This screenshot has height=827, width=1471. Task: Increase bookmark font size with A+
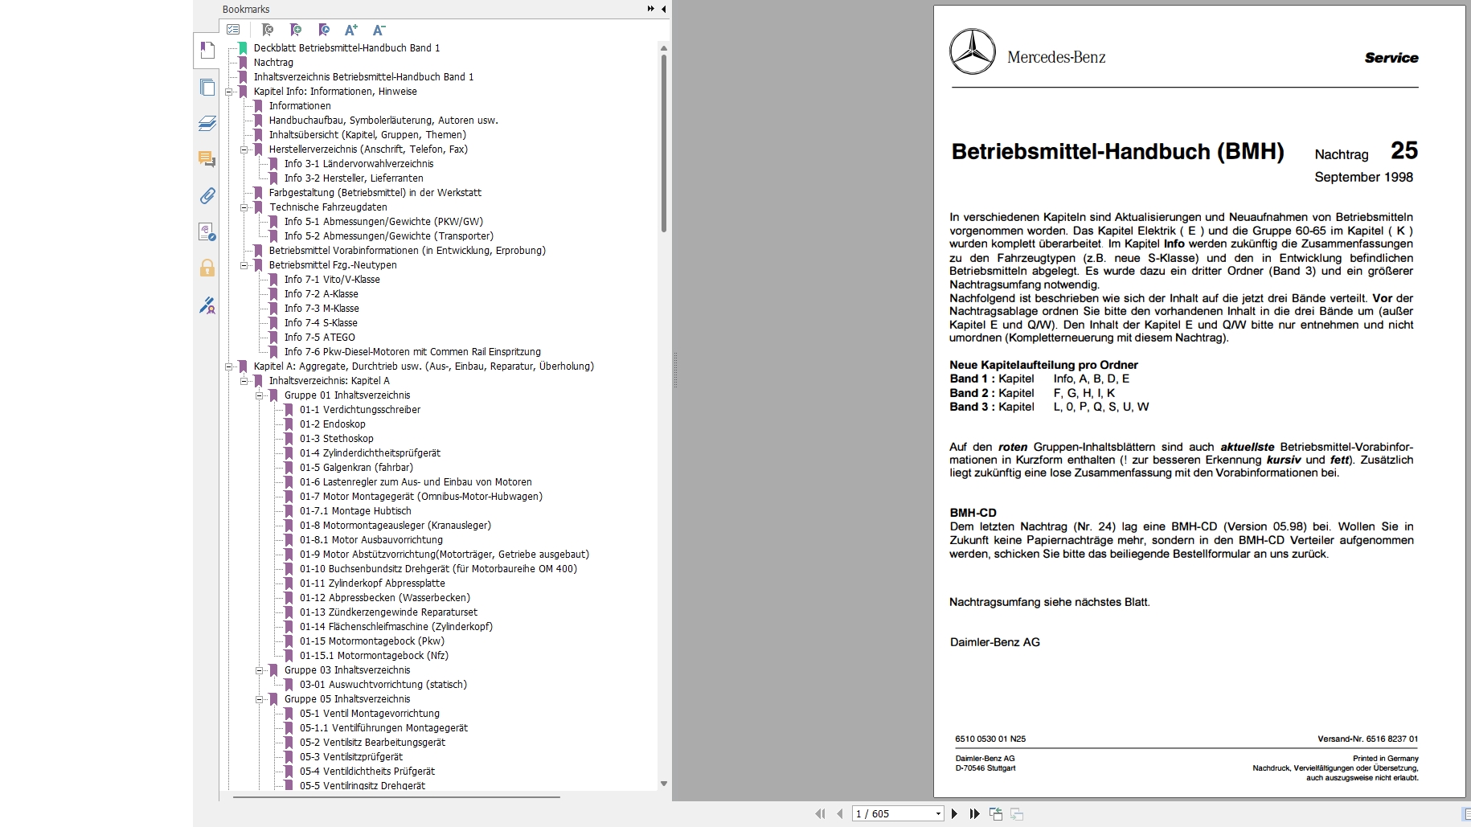tap(351, 30)
